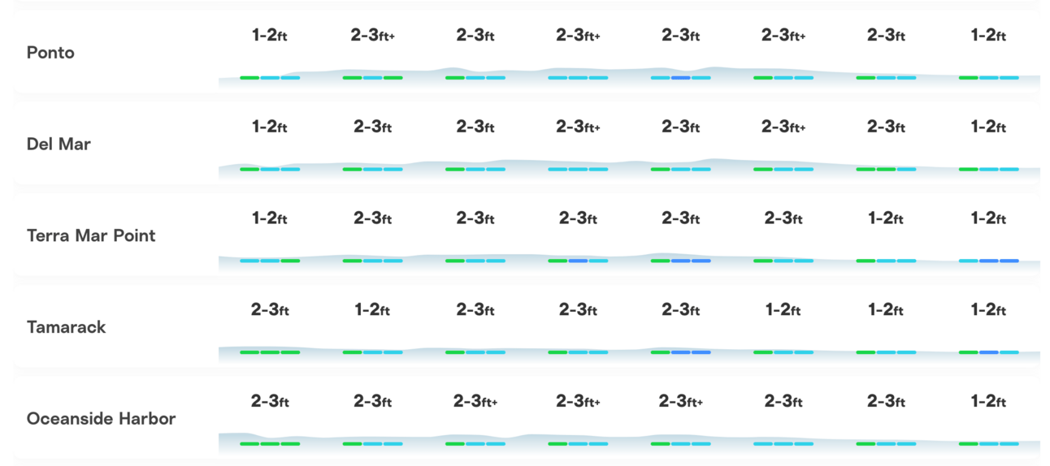The width and height of the screenshot is (1050, 466).
Task: Select Tamarack's first-day 2-3ft wave height
Action: (270, 310)
